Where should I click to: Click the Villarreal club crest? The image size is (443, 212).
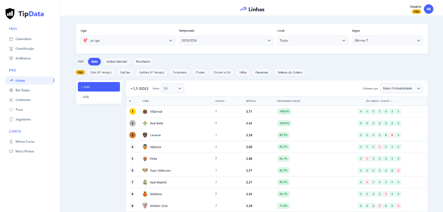pos(145,112)
